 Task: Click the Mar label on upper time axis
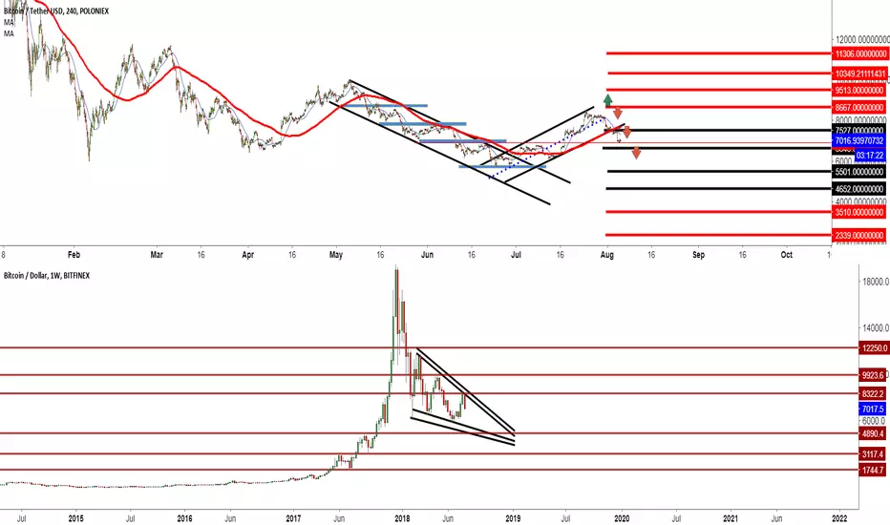click(157, 255)
